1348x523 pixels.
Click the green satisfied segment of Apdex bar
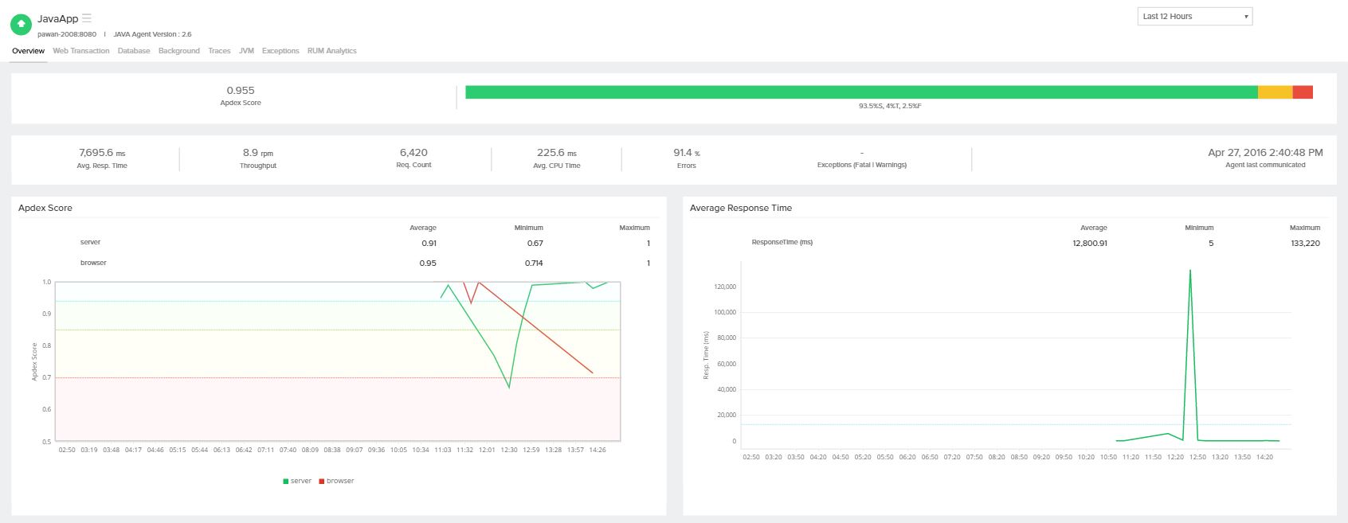point(860,92)
